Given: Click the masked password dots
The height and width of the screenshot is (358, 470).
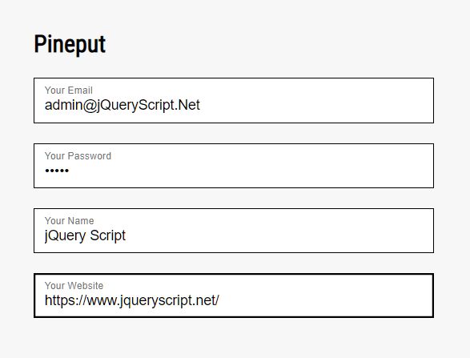Looking at the screenshot, I should 57,171.
